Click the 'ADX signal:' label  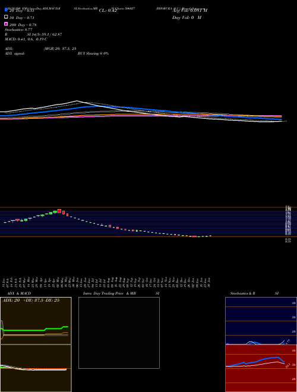(15, 53)
